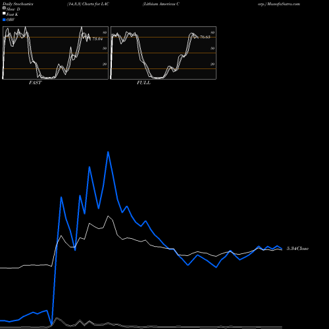Click the '5.34Close' price label
Viewport: 329px width, 329px height.
[x=297, y=249]
